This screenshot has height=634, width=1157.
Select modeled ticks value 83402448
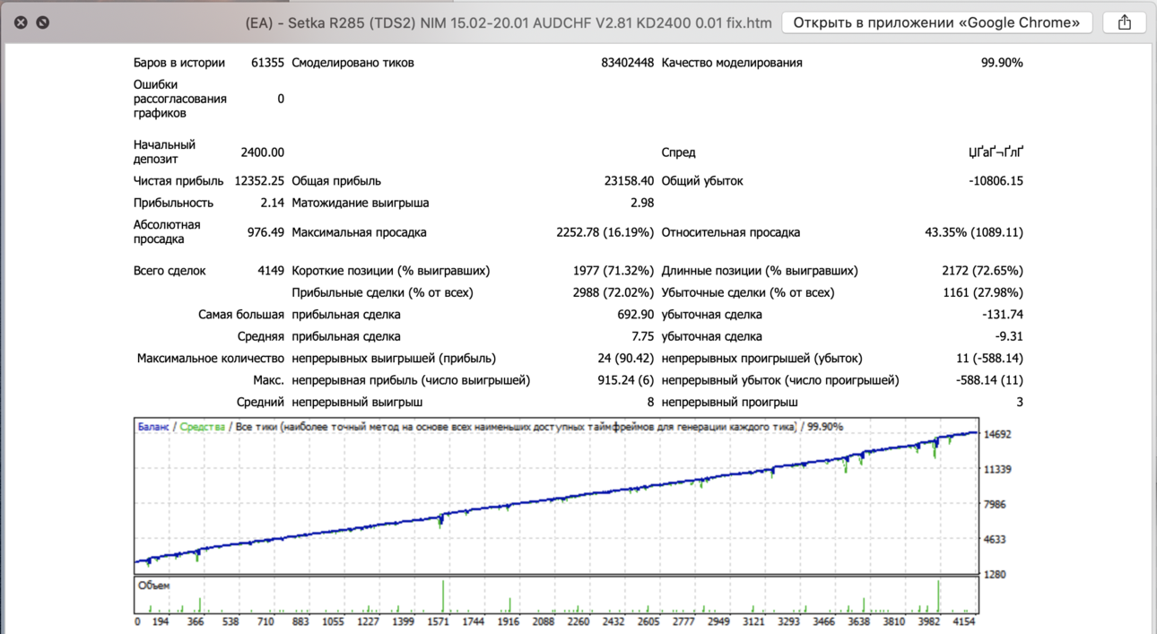[x=627, y=63]
